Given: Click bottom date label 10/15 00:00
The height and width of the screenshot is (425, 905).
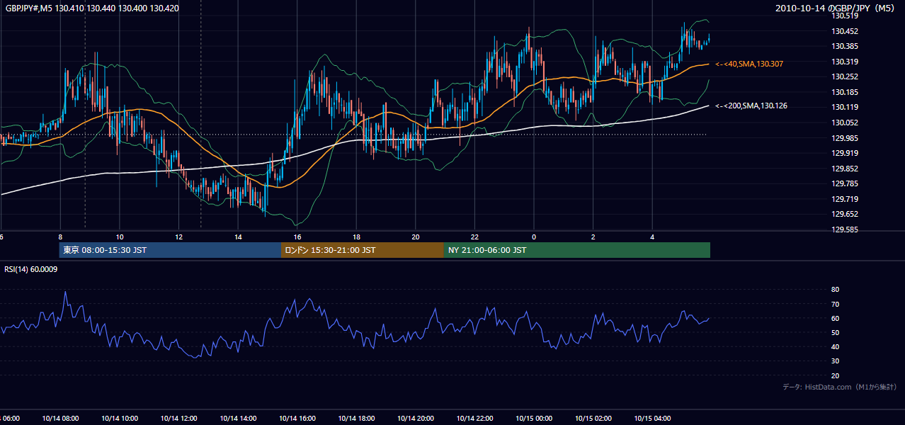Looking at the screenshot, I should (534, 418).
